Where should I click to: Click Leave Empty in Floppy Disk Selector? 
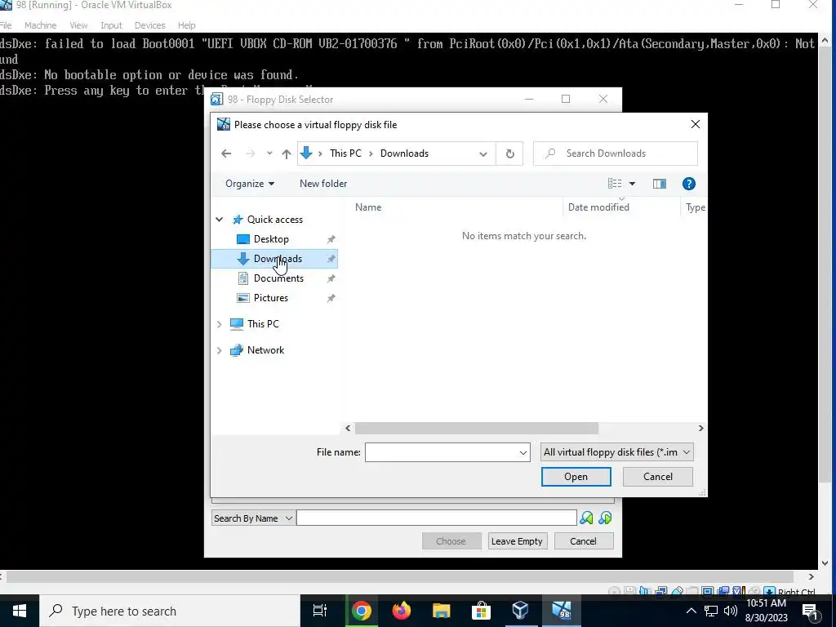tap(517, 541)
